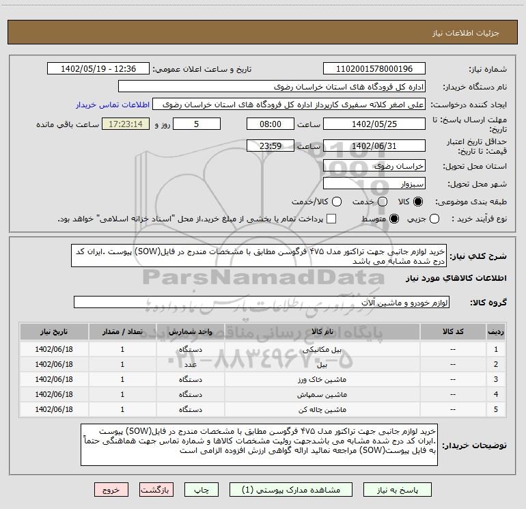Image resolution: width=526 pixels, height=509 pixels.
Task: Click the delivery city field سبزوار
Action: point(374,184)
